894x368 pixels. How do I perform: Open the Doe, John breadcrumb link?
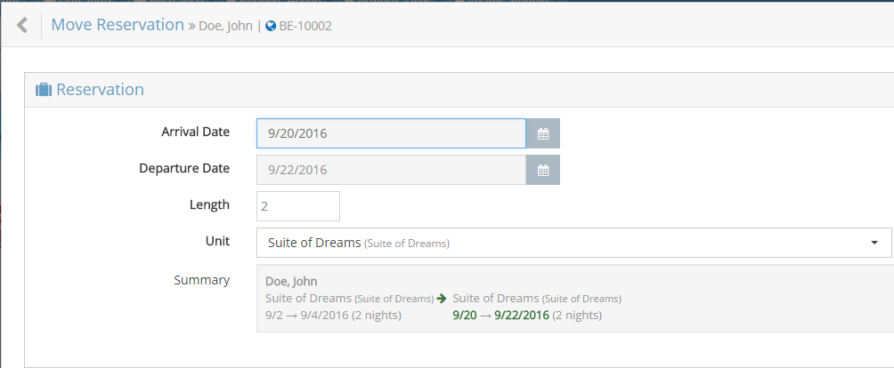point(226,27)
